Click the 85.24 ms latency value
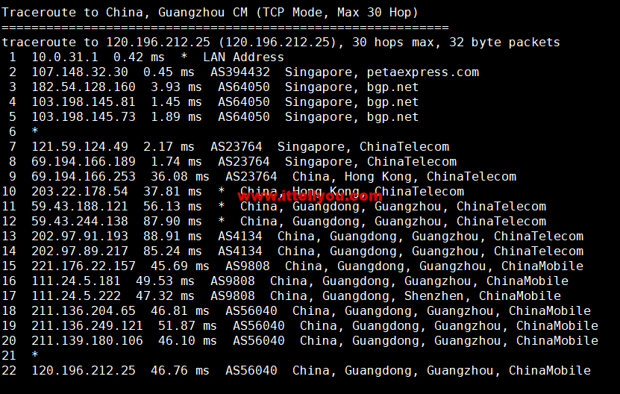Screen dimensions: 620x394 coord(172,251)
